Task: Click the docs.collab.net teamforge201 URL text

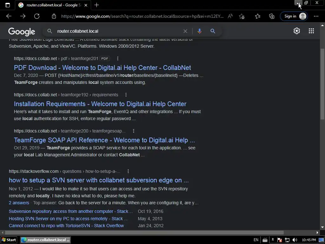Action: tap(56, 58)
